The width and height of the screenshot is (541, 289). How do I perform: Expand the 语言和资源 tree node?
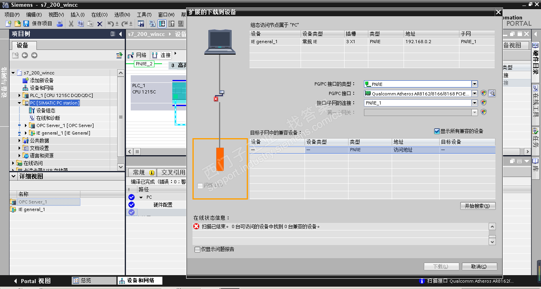(x=19, y=156)
